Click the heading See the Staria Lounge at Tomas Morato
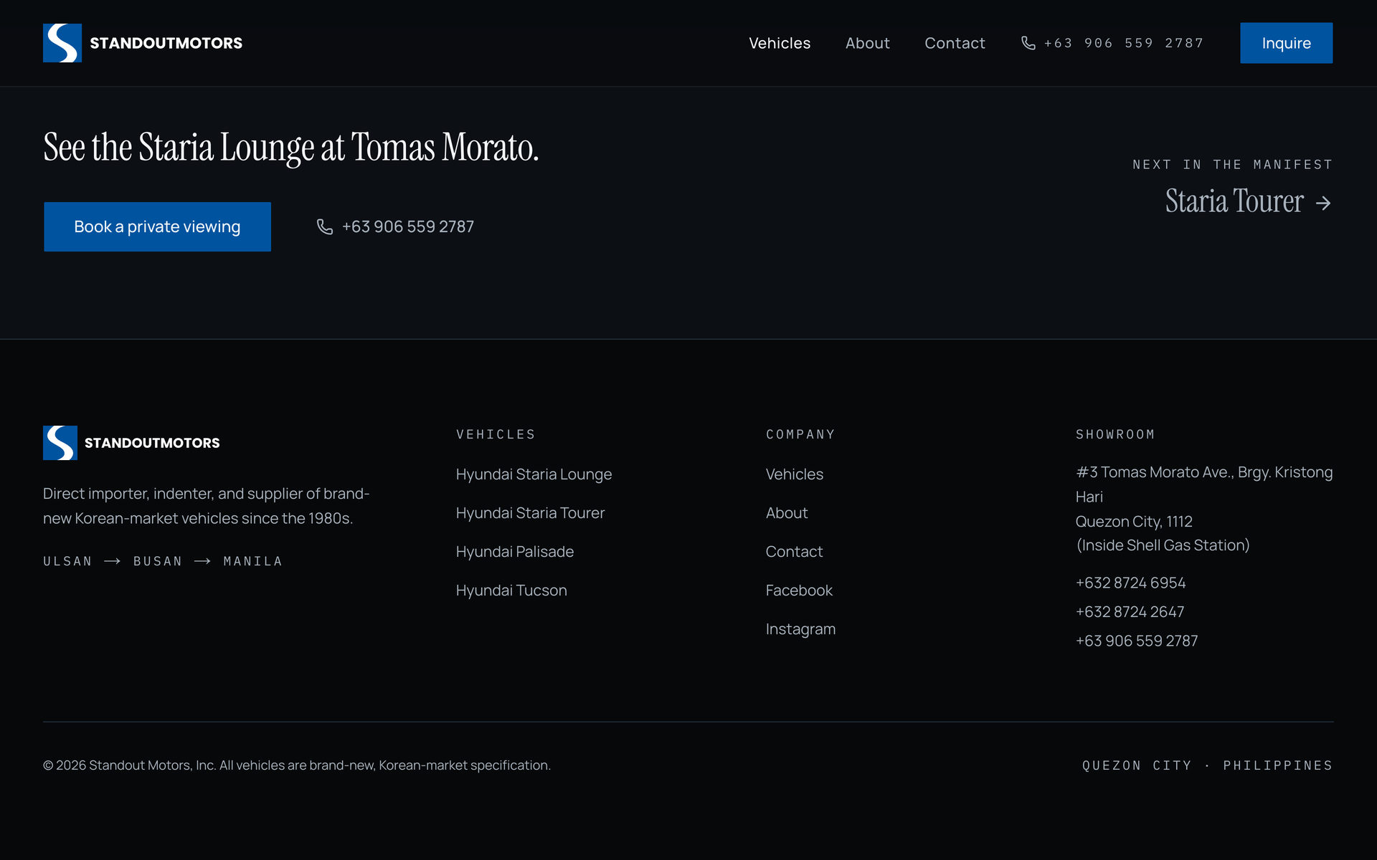1377x860 pixels. (291, 148)
